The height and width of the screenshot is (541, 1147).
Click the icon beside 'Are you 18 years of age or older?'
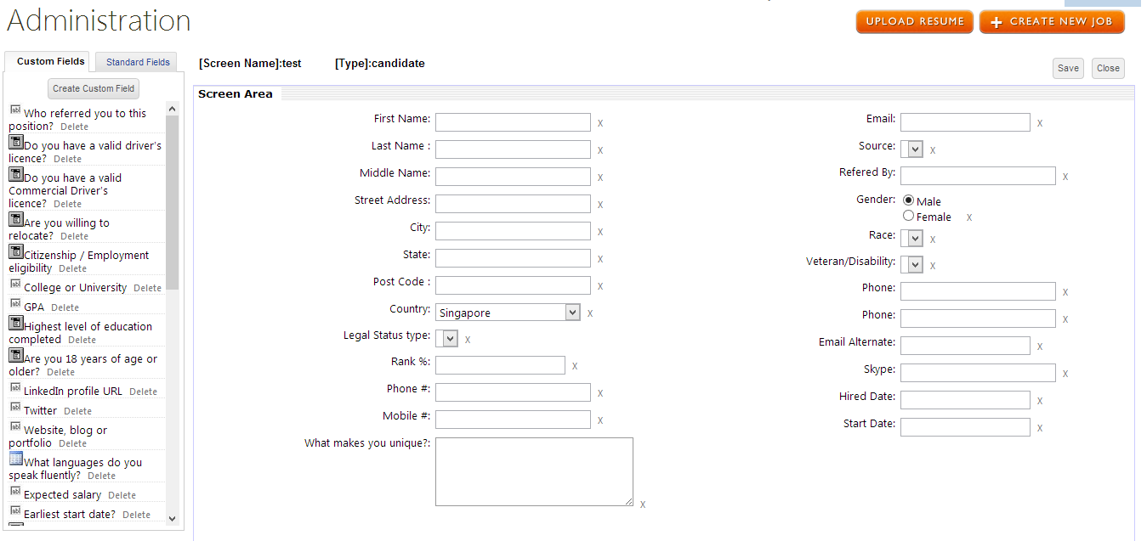click(15, 355)
